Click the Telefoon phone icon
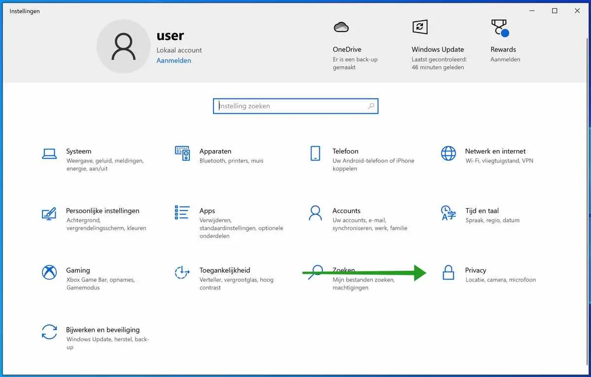This screenshot has width=591, height=377. click(x=315, y=154)
